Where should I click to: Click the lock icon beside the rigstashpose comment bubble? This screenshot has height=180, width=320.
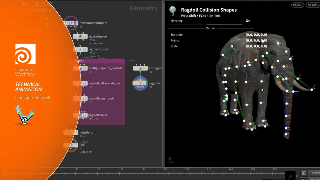(94, 40)
